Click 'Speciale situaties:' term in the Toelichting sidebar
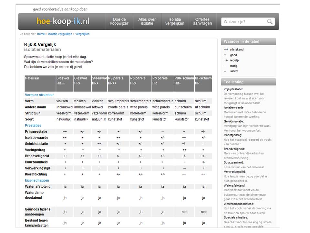Screen dimensions: 310x233 236,217
